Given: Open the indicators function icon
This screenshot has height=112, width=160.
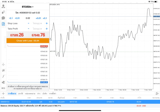Looking at the screenshot, I should [x=3, y=76].
